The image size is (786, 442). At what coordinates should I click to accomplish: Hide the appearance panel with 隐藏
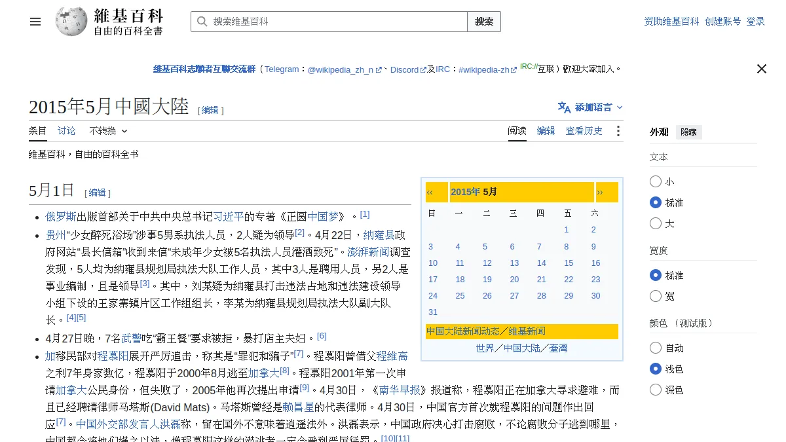click(689, 132)
